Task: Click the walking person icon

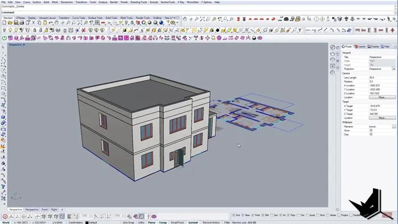Action: pos(389,19)
